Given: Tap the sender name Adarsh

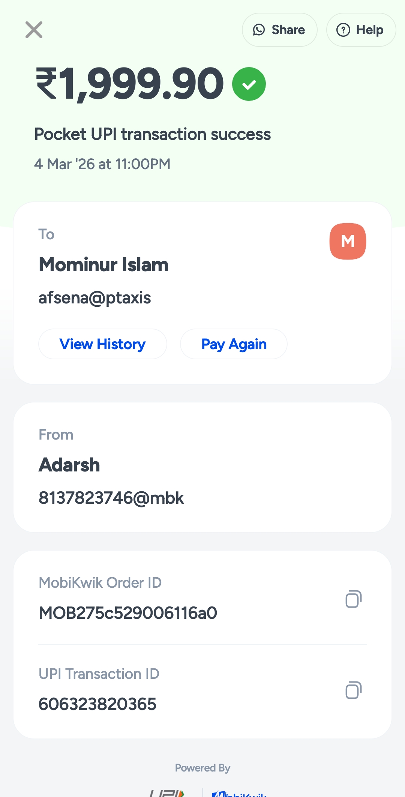Looking at the screenshot, I should click(x=69, y=465).
